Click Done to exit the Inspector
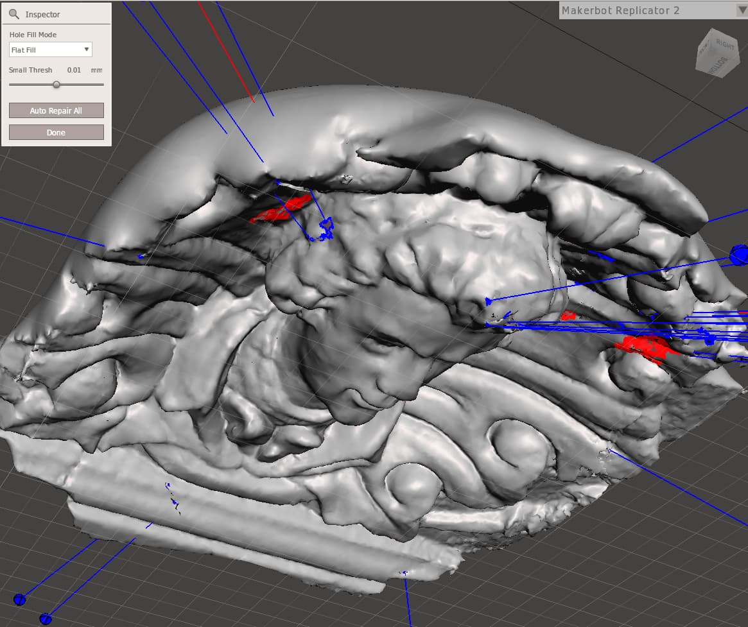The image size is (748, 627). pyautogui.click(x=56, y=132)
